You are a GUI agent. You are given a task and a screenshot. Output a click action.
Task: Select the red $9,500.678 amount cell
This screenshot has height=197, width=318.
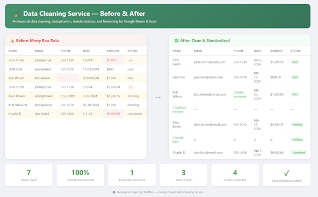point(113,114)
